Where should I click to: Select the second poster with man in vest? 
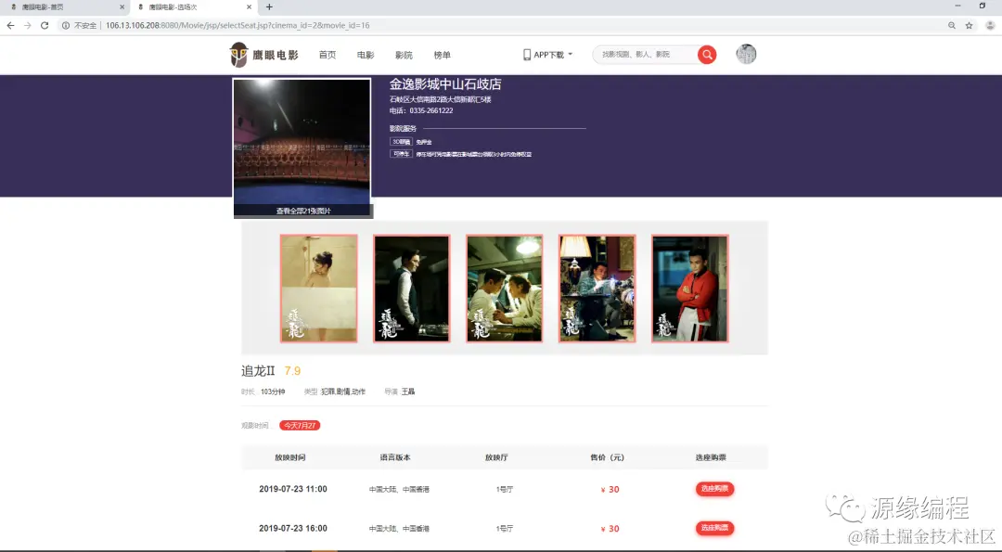412,289
